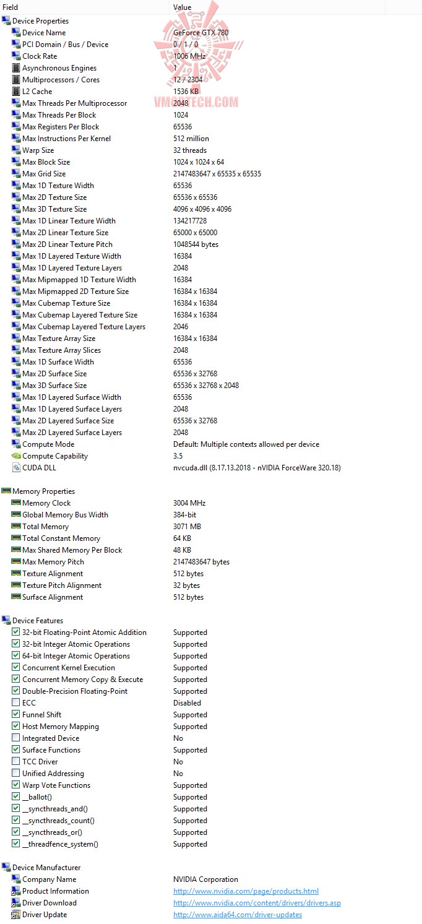
Task: Click the memory icon beside Global Memory Bus Width
Action: point(16,514)
